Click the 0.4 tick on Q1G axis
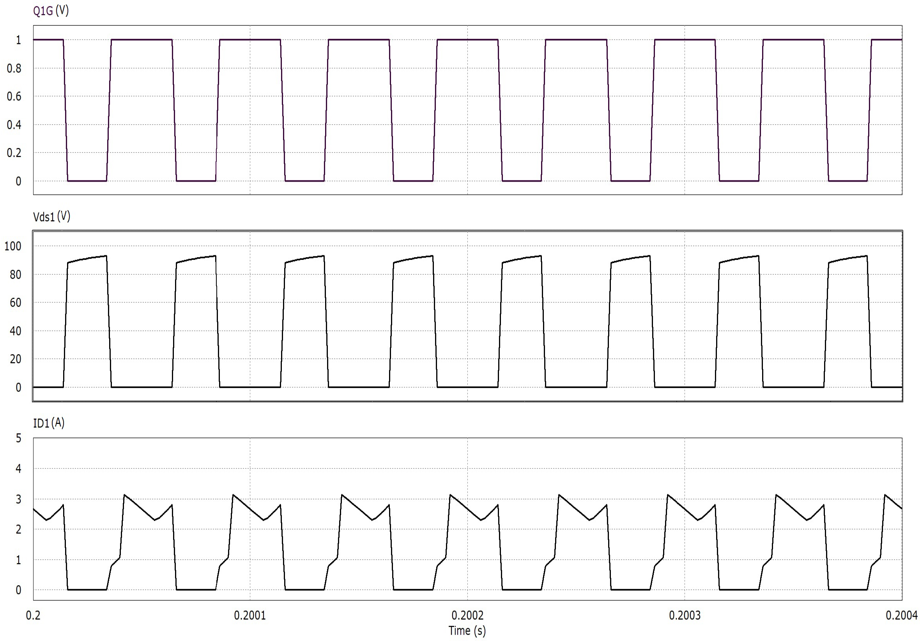The width and height of the screenshot is (920, 641). [14, 125]
